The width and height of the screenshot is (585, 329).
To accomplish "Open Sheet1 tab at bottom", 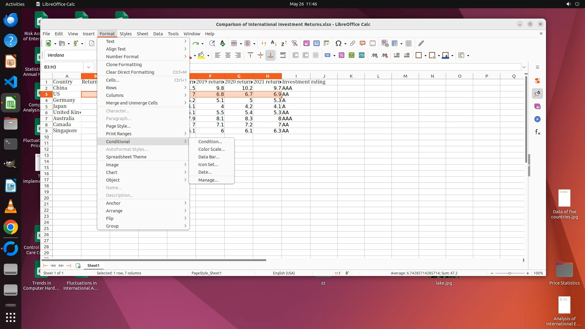I will coord(93,266).
